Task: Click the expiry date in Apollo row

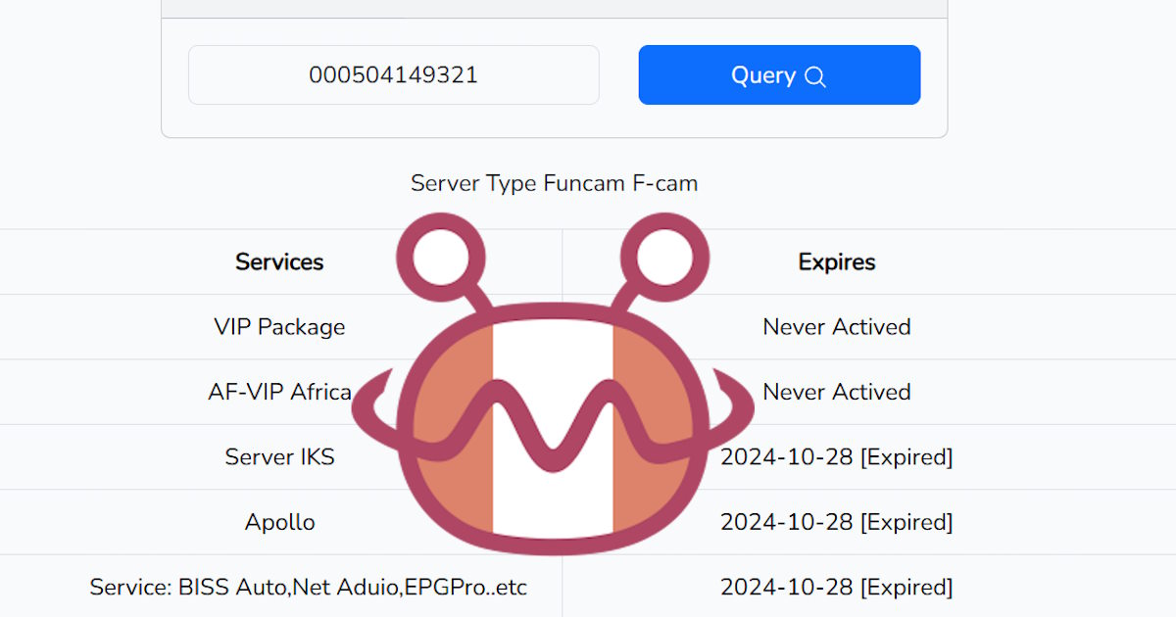Action: point(837,522)
